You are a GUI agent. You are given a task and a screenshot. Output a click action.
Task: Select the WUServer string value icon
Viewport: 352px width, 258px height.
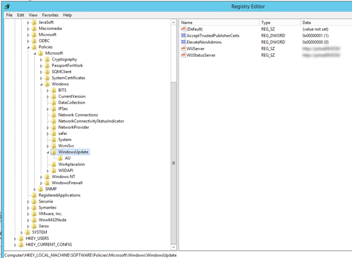pos(183,47)
